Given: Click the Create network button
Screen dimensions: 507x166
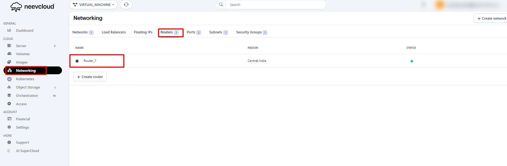Looking at the screenshot, I should click(x=491, y=19).
